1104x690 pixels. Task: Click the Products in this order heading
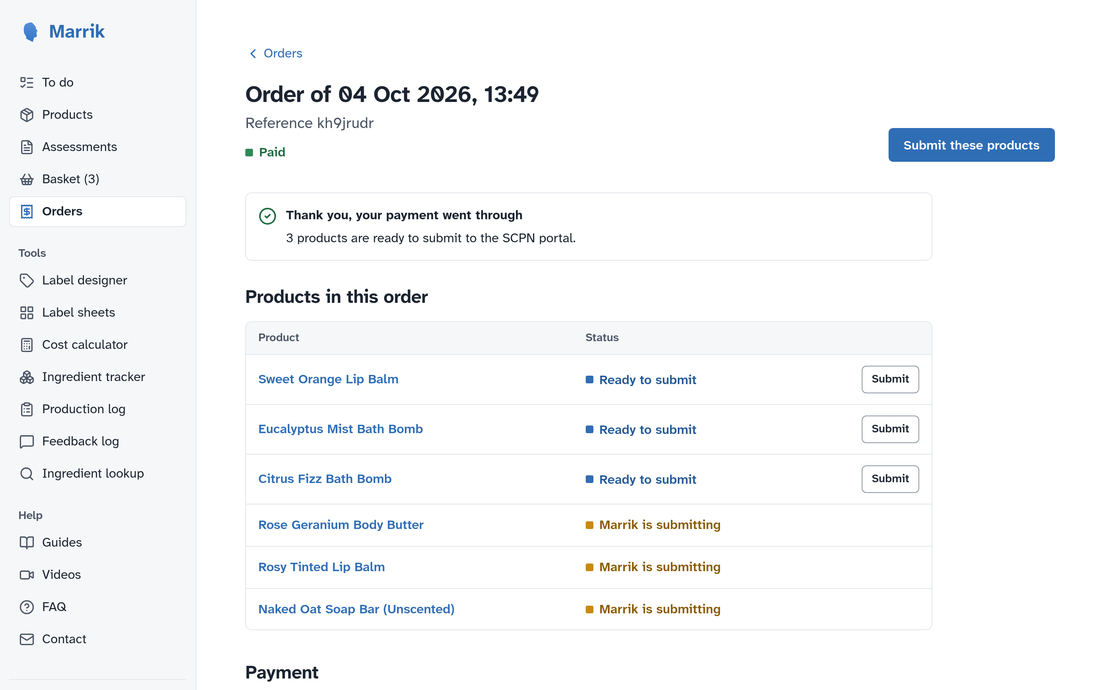point(336,297)
